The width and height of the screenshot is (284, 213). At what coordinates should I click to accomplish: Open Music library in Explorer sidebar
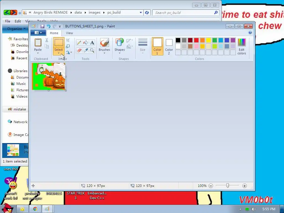[x=21, y=84]
